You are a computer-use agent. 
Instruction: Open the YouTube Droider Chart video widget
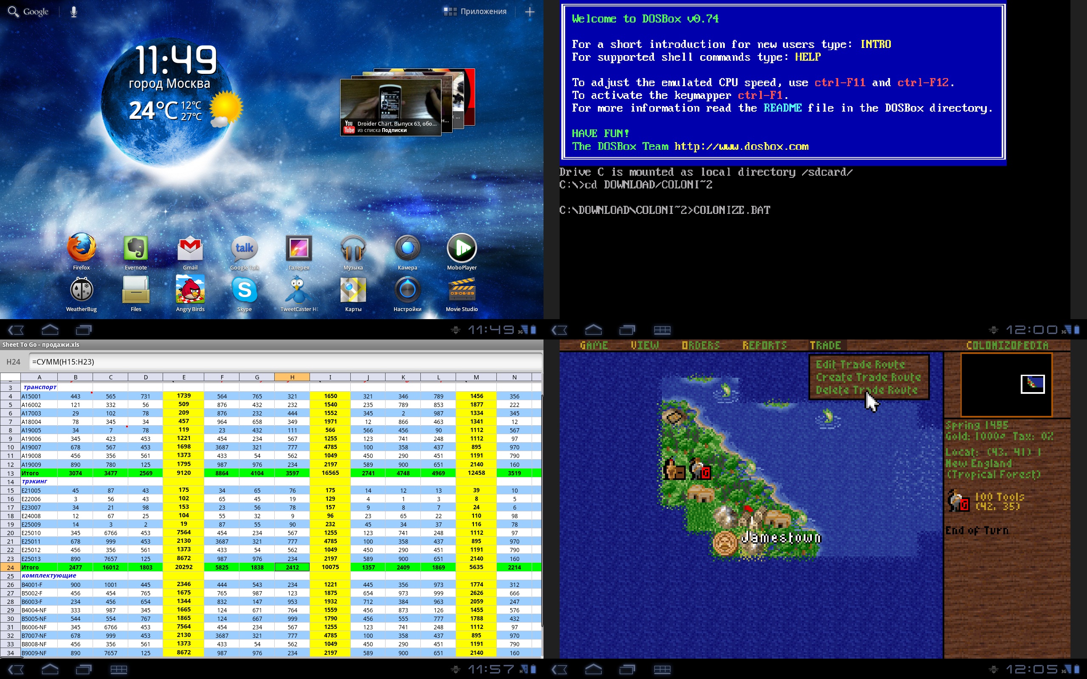point(390,107)
